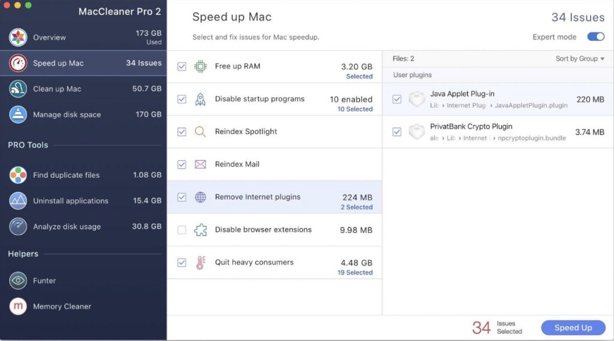The height and width of the screenshot is (341, 614).
Task: Click the startup programs rocket icon
Action: 200,99
